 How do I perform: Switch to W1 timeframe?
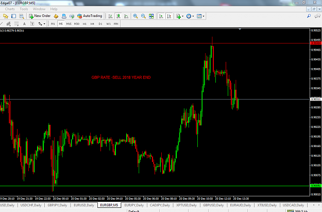pyautogui.click(x=108, y=24)
